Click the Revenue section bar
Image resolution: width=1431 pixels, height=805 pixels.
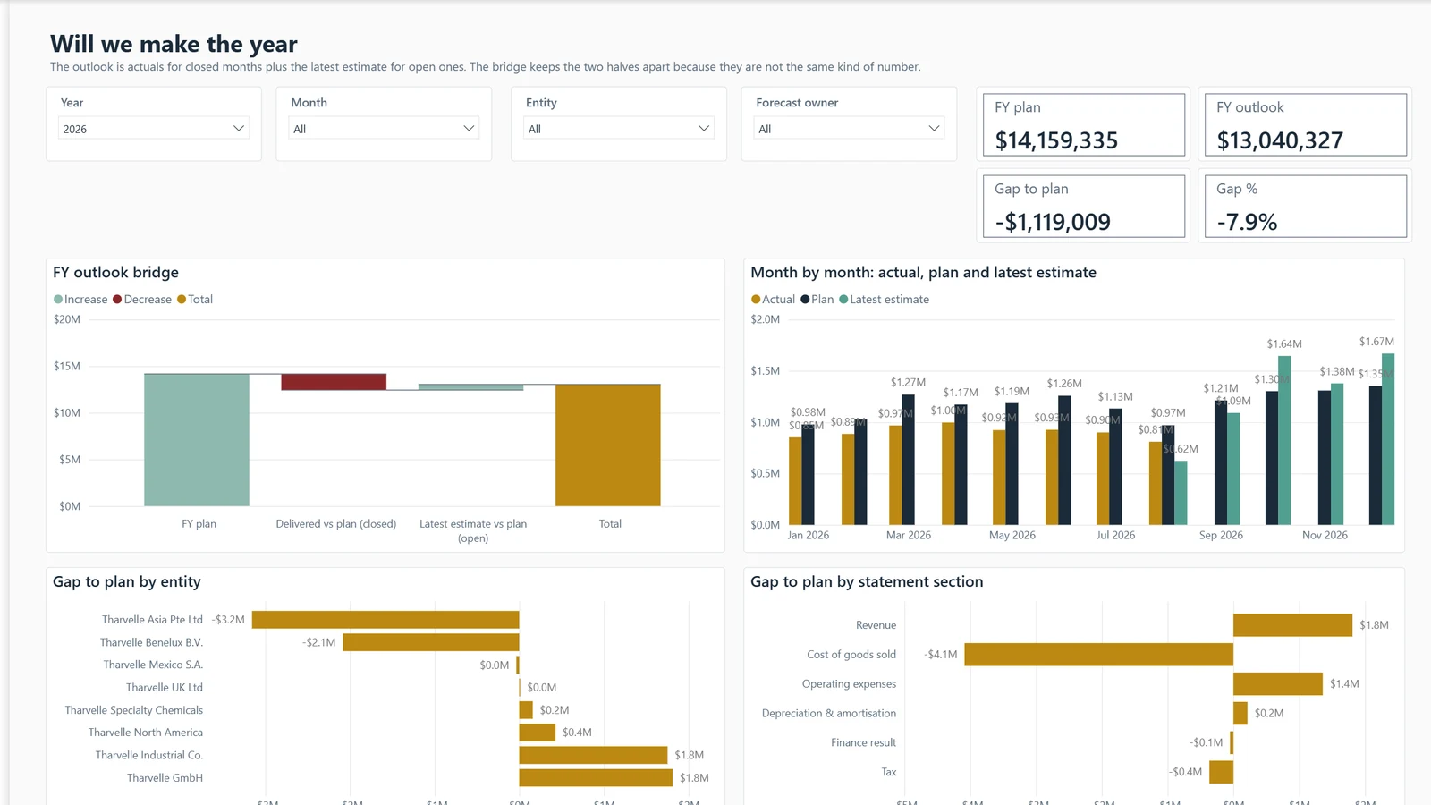click(1292, 625)
